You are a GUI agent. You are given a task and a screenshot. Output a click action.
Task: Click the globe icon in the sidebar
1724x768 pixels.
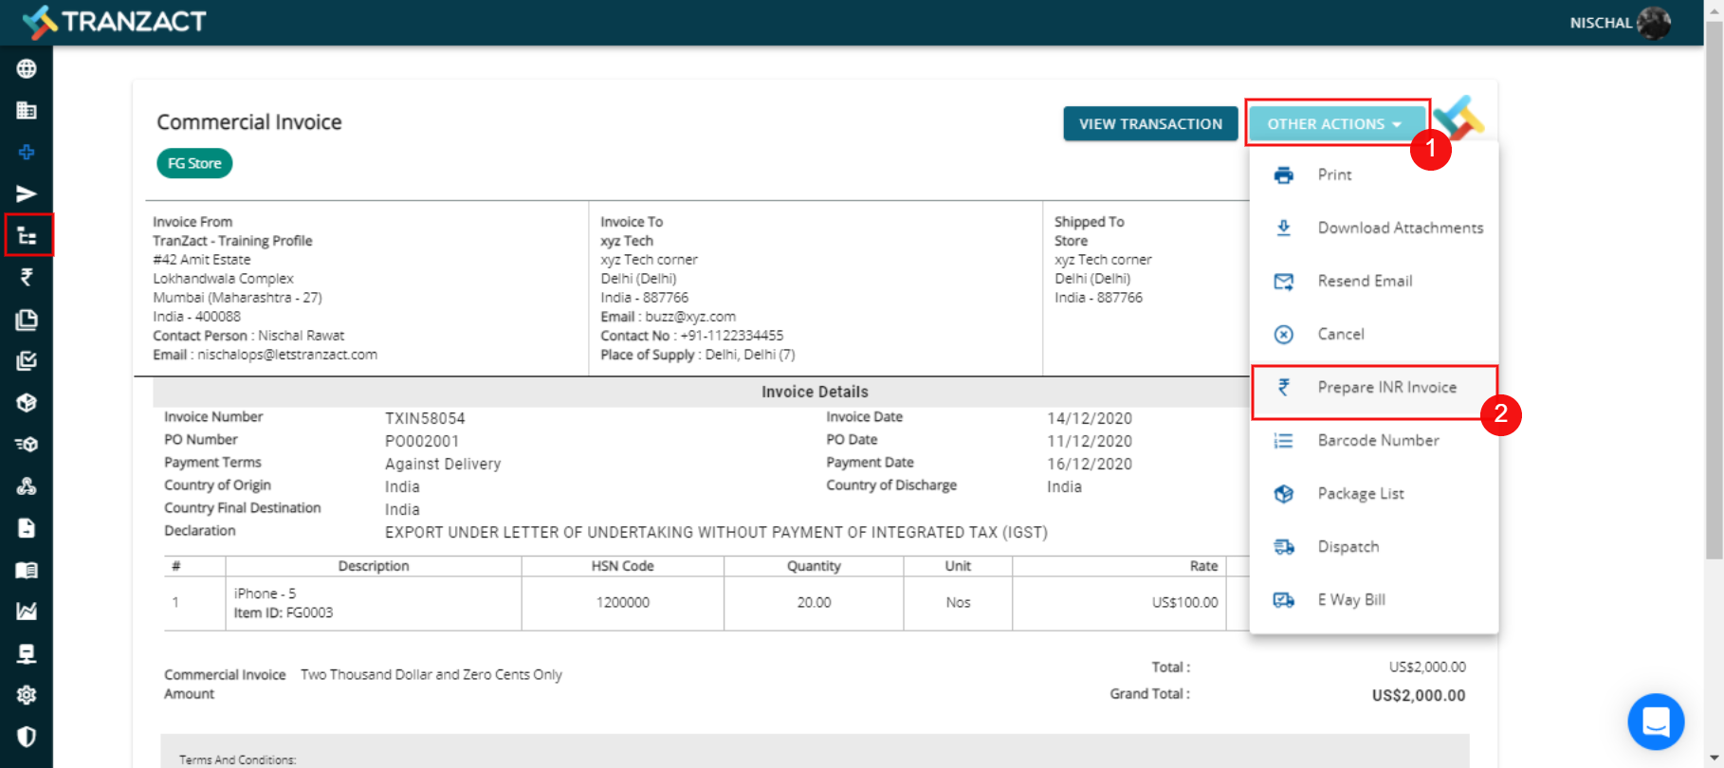[x=27, y=69]
